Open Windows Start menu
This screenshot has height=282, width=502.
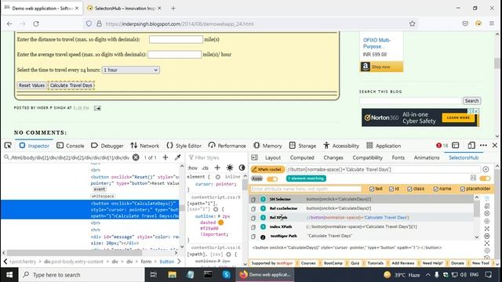point(9,275)
